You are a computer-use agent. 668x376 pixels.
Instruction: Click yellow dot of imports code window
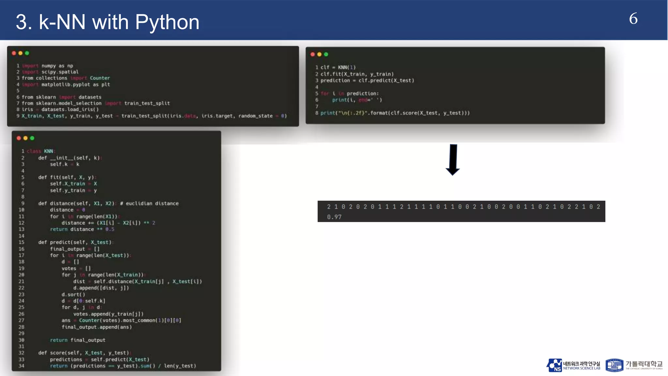tap(20, 53)
